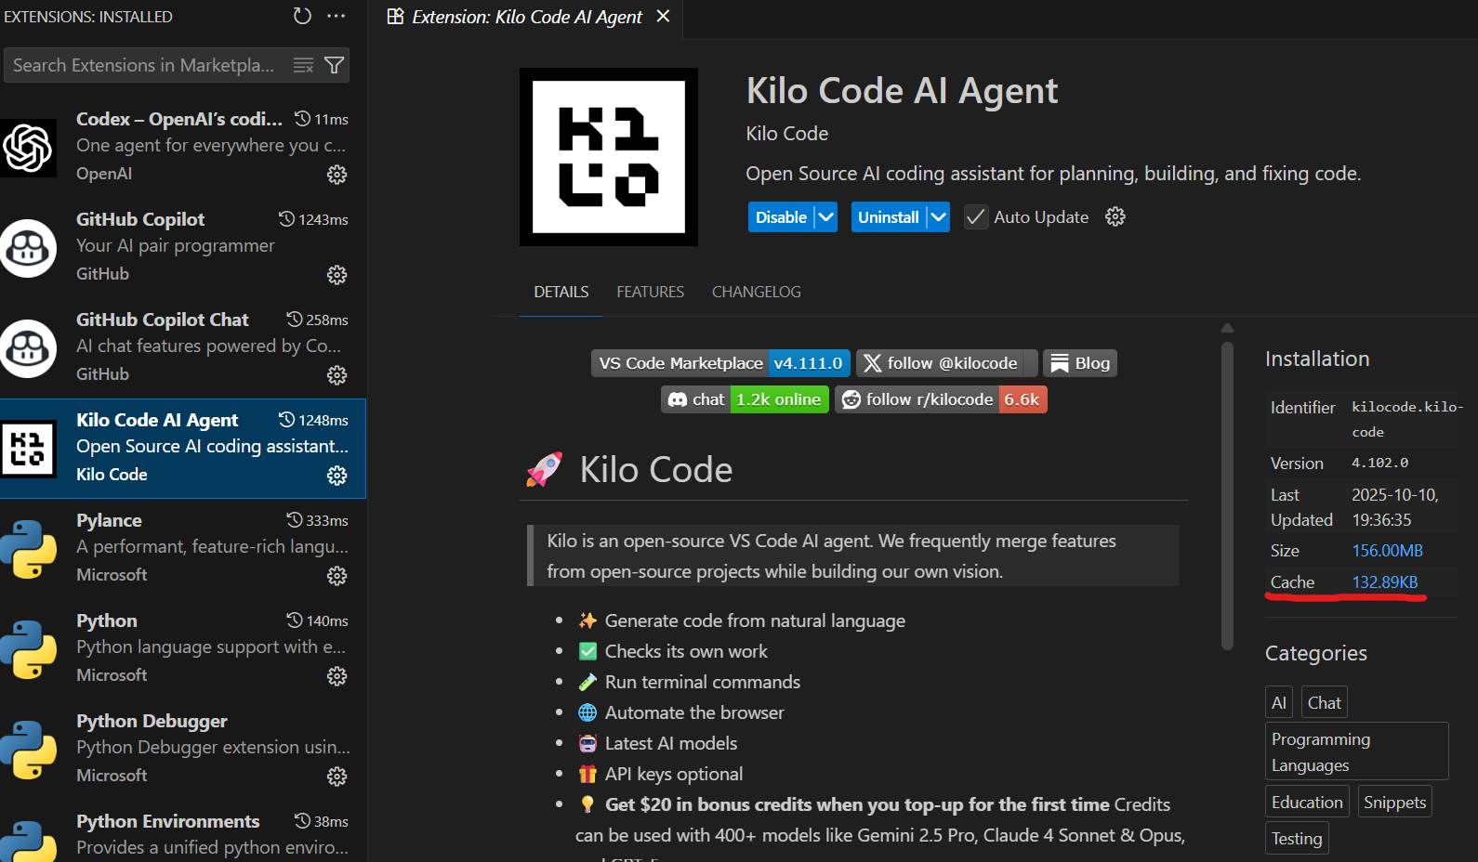Open manage gear for Codex extension
Screen dimensions: 1478x862
click(337, 175)
